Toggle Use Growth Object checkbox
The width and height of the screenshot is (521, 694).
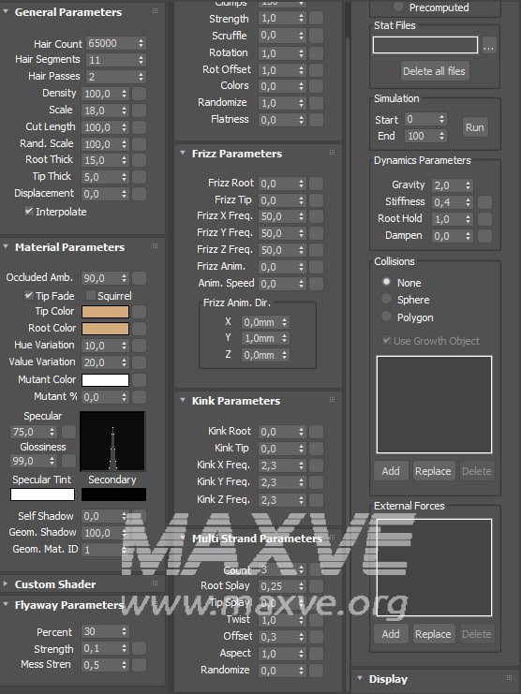click(x=386, y=340)
